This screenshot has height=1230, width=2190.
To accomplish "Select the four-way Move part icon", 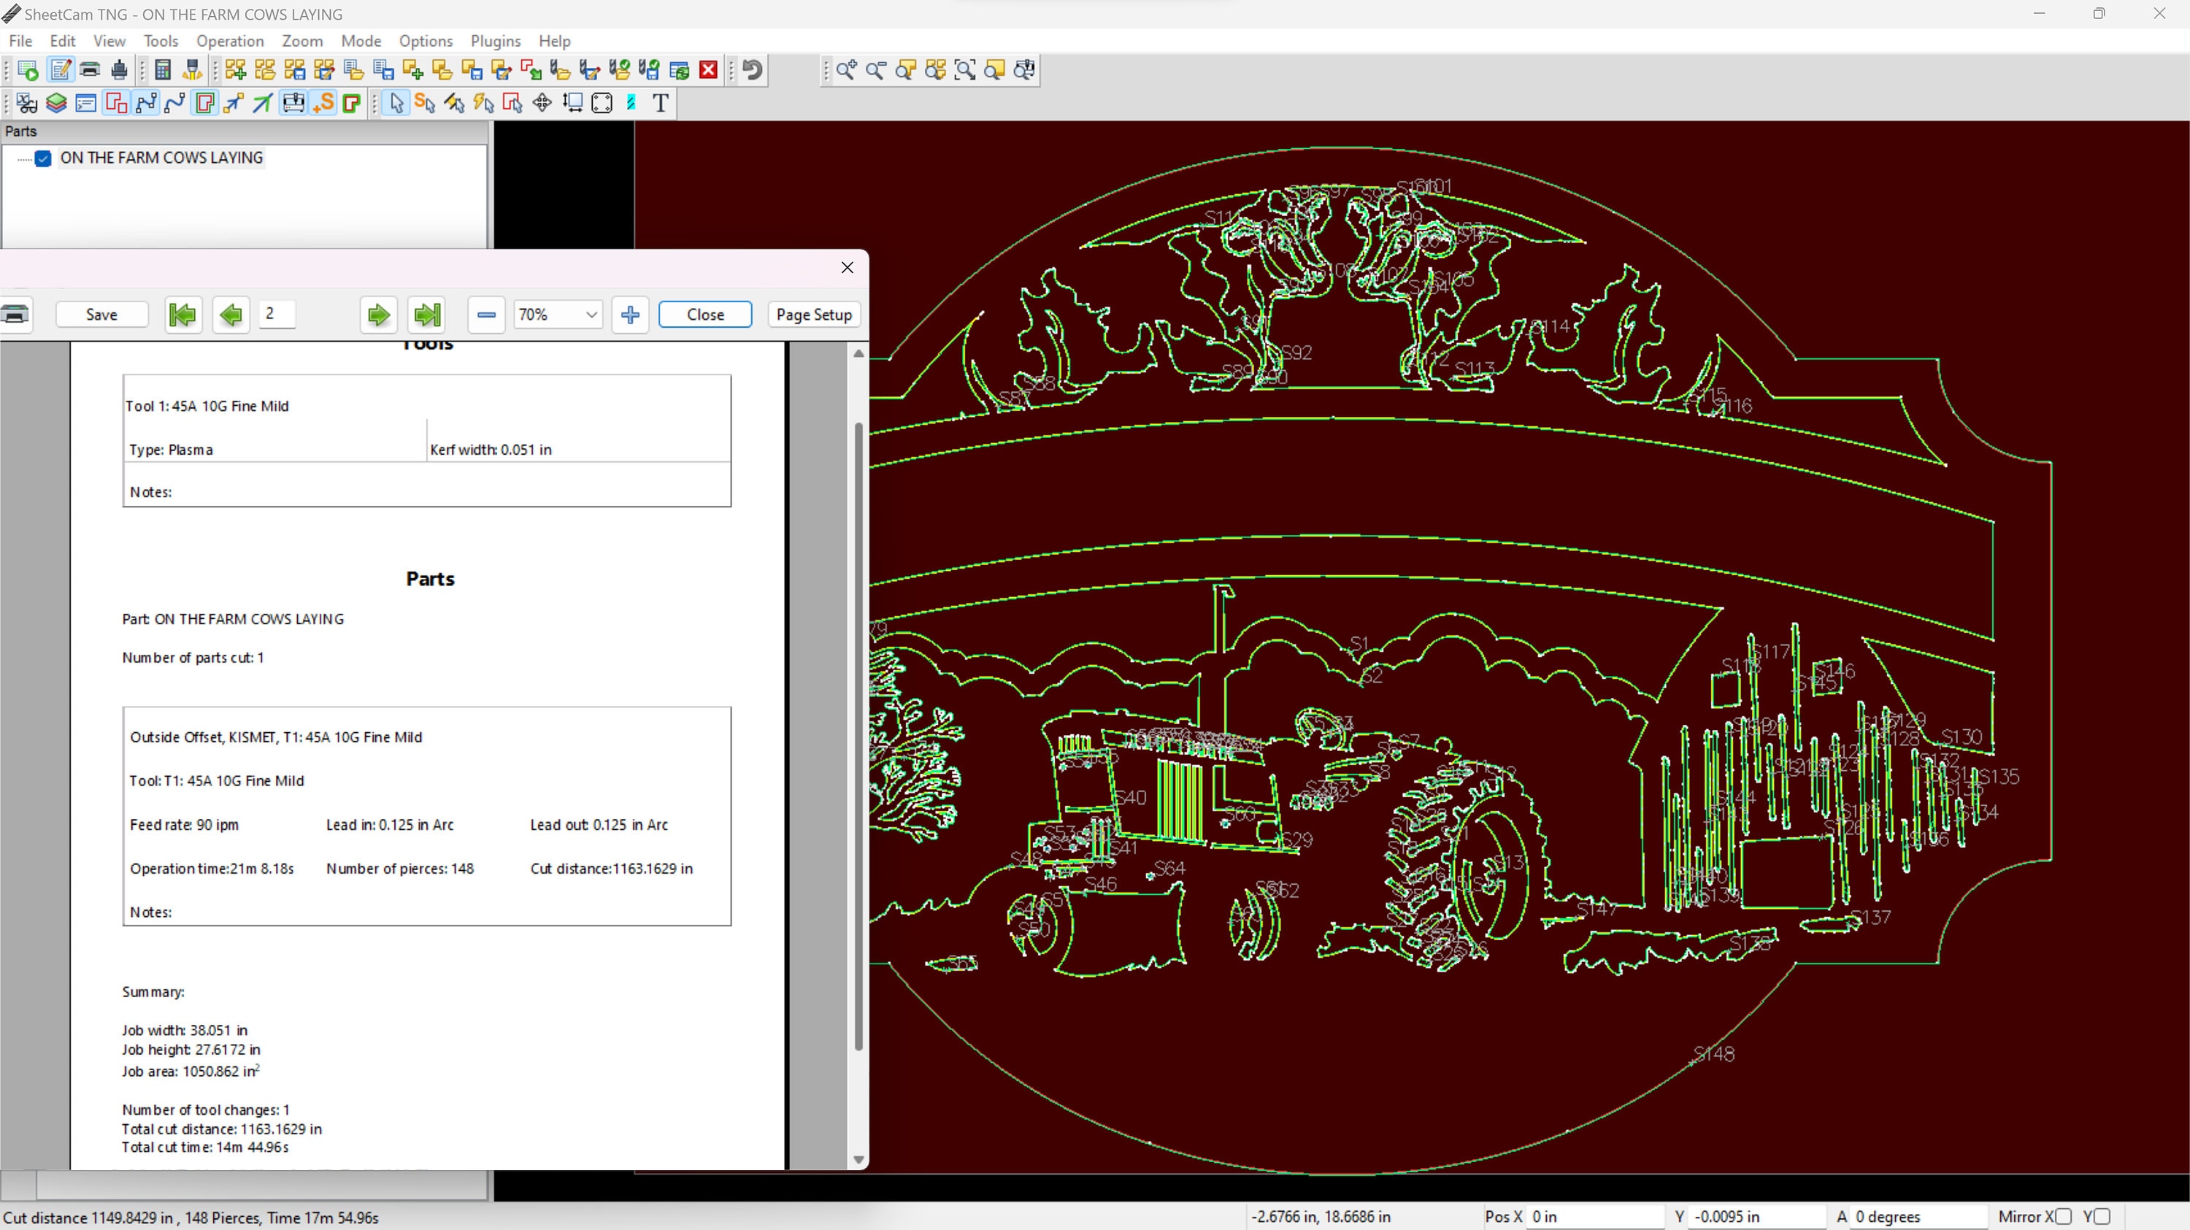I will [542, 103].
